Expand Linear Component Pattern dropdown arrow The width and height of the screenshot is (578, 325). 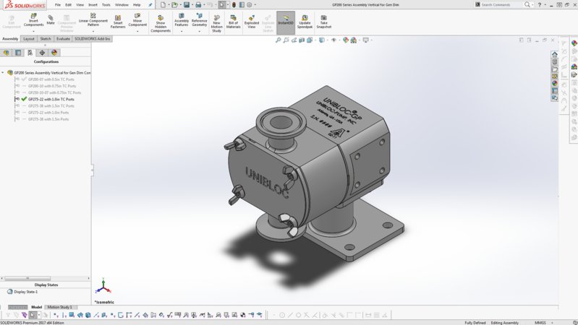[x=93, y=31]
